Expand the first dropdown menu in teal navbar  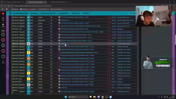tap(34, 13)
